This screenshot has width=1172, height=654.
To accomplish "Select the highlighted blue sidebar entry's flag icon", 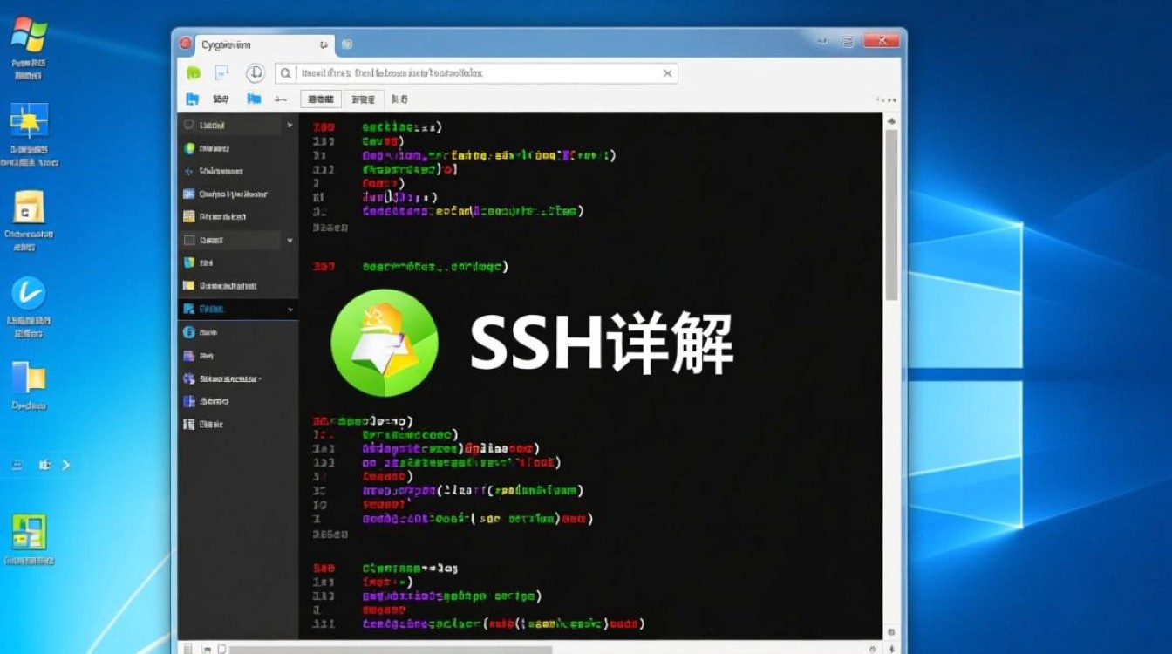I will [x=188, y=310].
